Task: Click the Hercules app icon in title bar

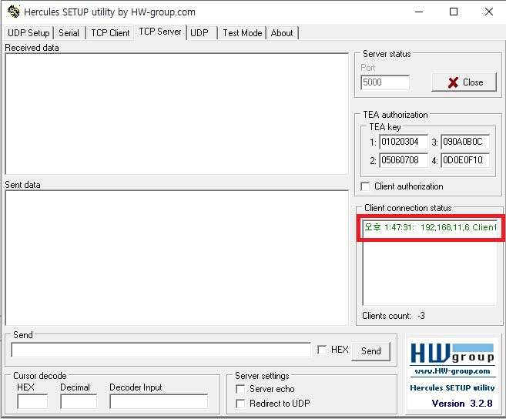Action: click(13, 12)
